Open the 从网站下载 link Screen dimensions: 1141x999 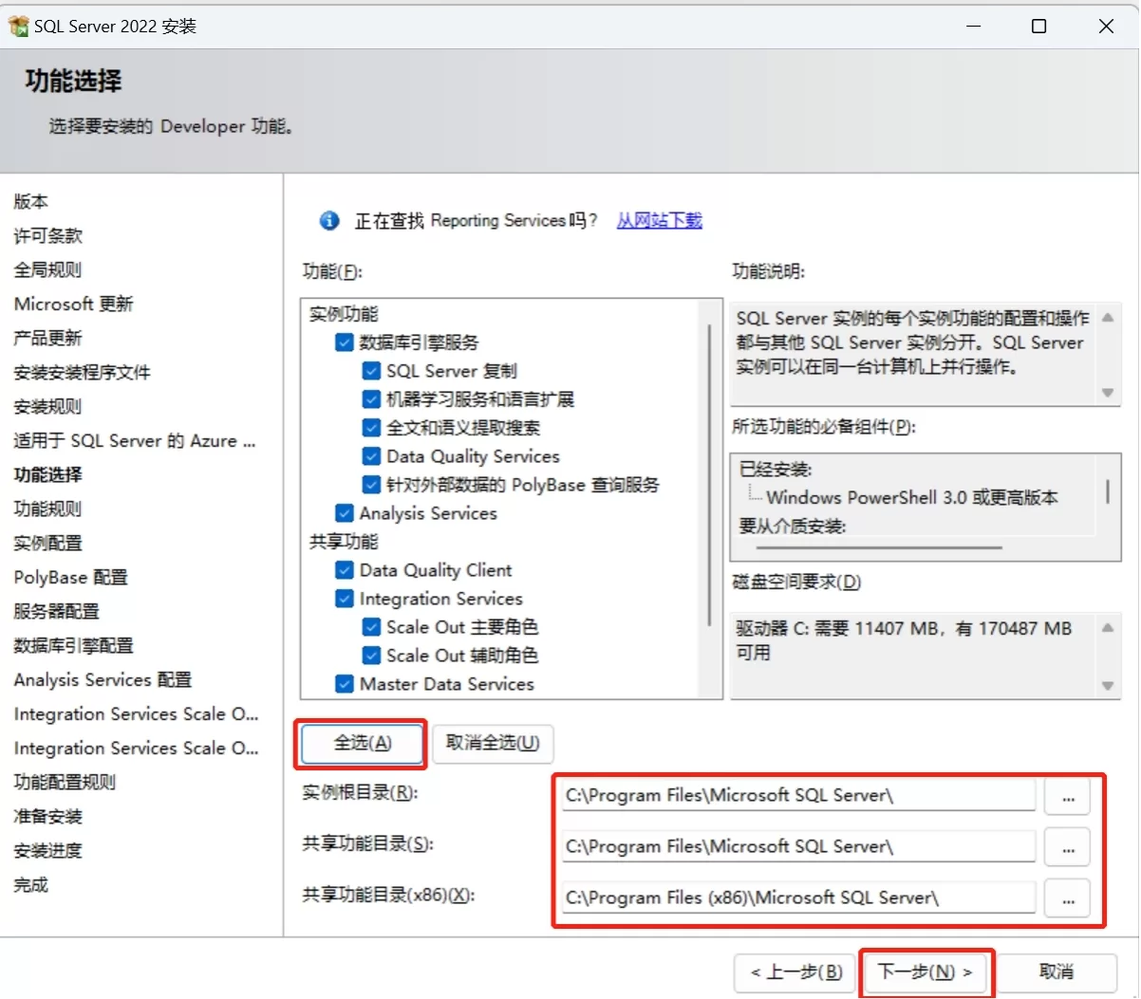point(659,221)
